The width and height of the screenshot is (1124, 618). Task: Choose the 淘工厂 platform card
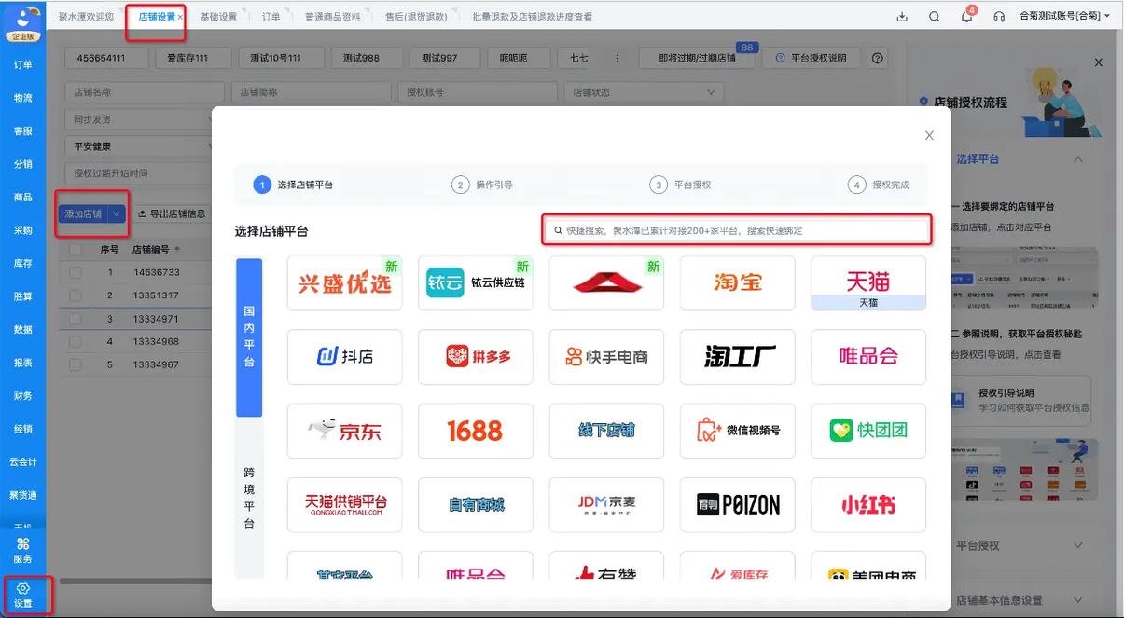[738, 357]
